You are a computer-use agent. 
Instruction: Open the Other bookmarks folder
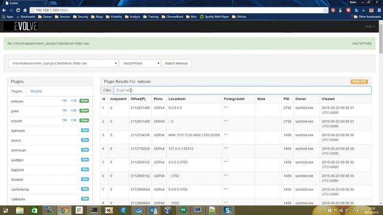pyautogui.click(x=367, y=17)
